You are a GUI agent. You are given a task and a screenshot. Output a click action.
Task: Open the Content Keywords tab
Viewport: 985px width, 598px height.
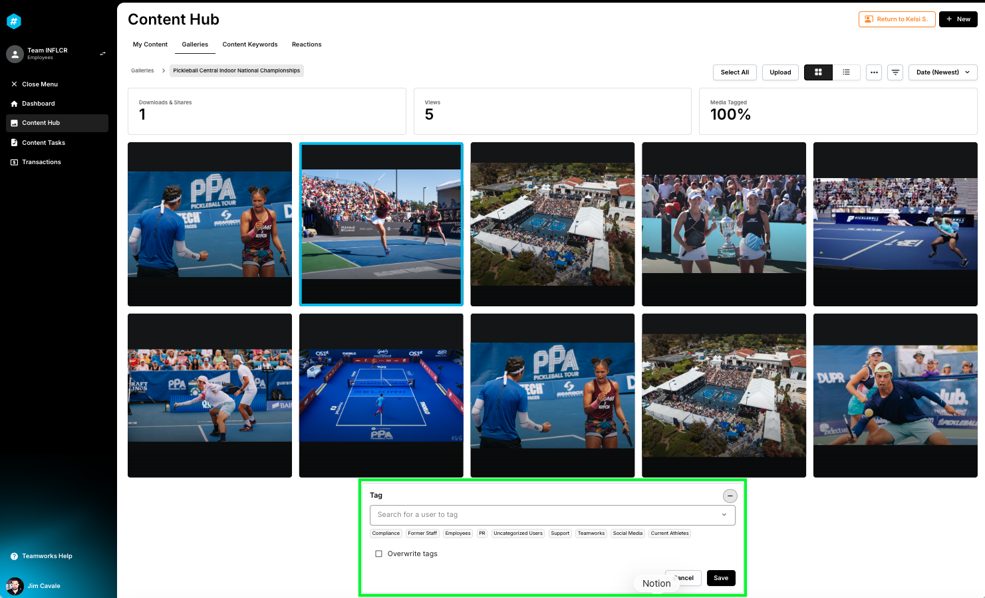[250, 45]
